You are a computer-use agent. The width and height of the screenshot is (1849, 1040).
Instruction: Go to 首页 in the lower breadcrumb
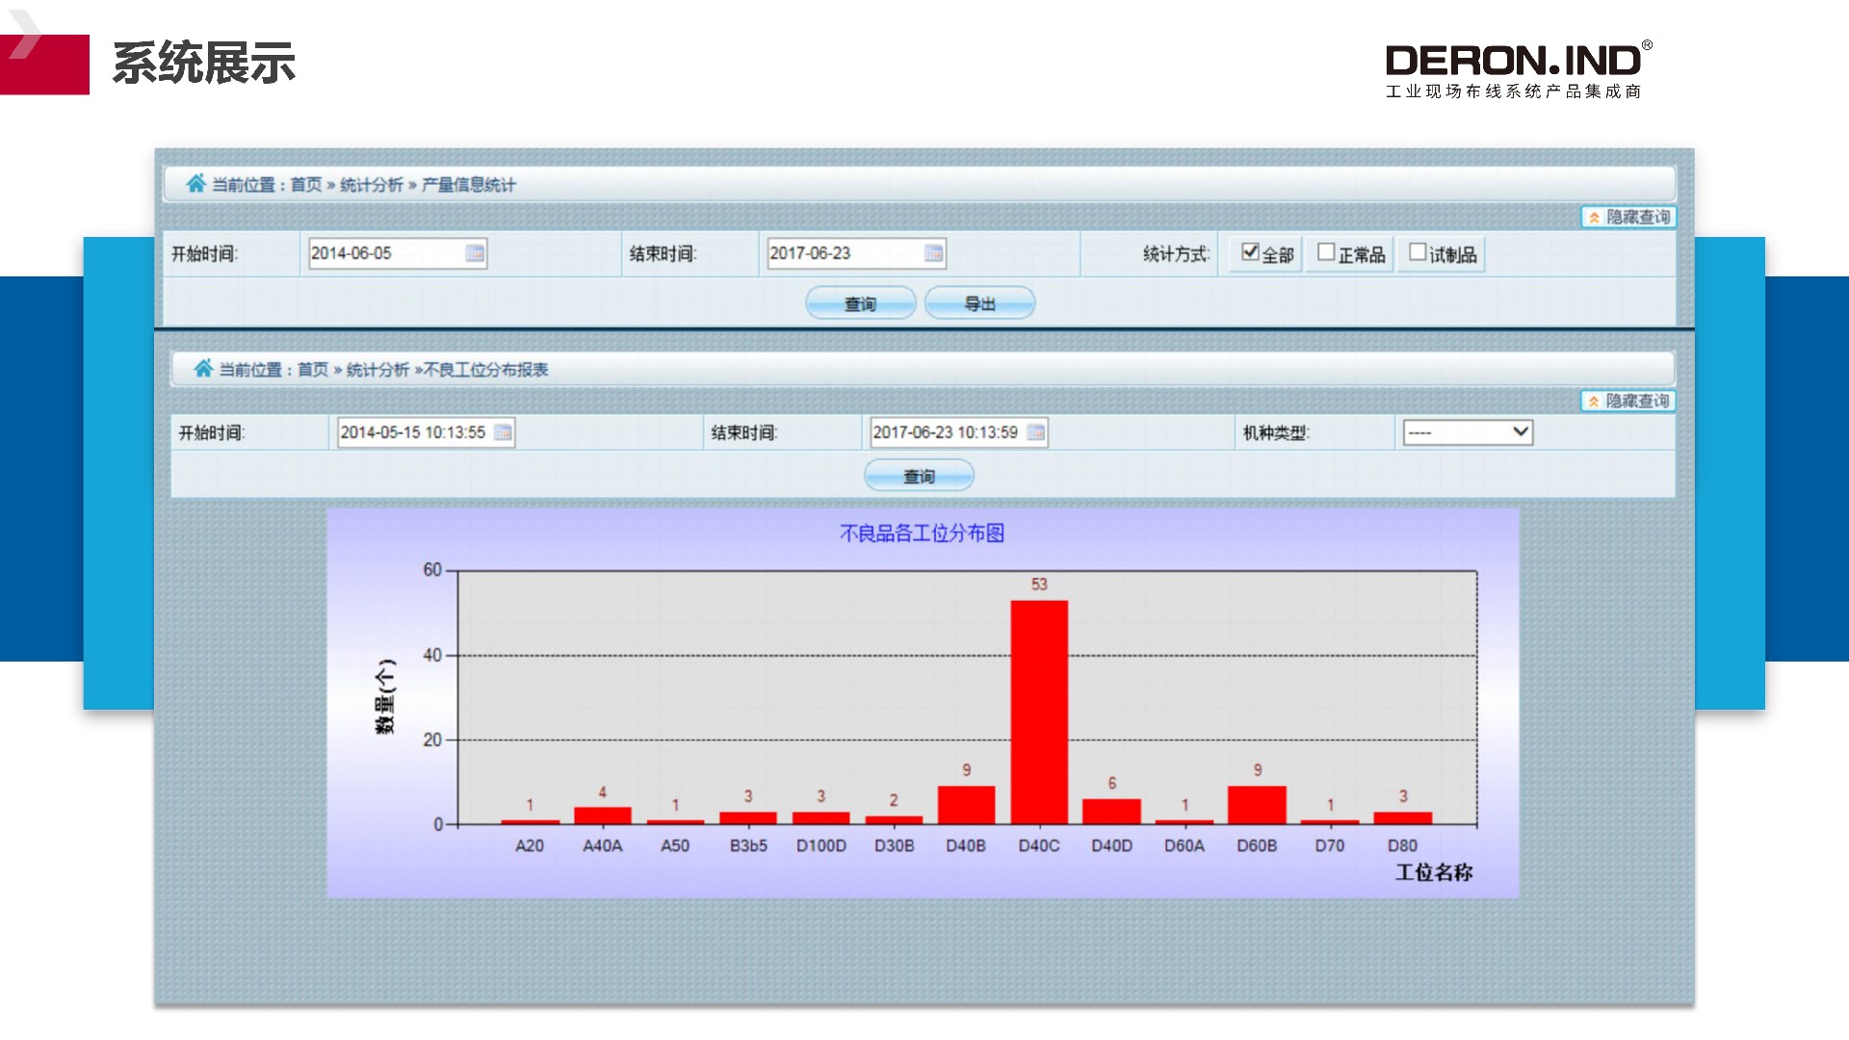tap(312, 370)
